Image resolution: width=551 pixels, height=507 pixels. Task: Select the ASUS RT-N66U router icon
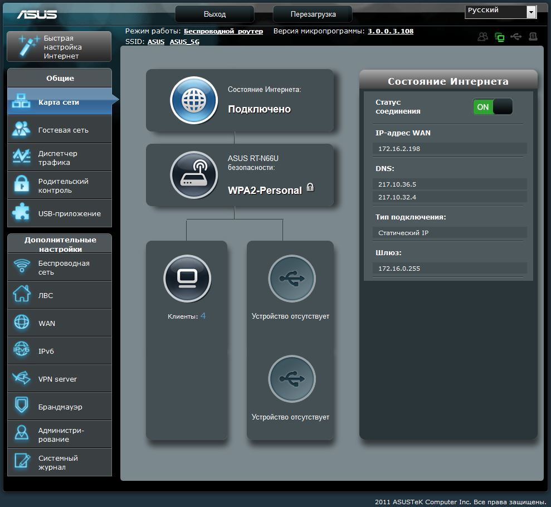194,175
